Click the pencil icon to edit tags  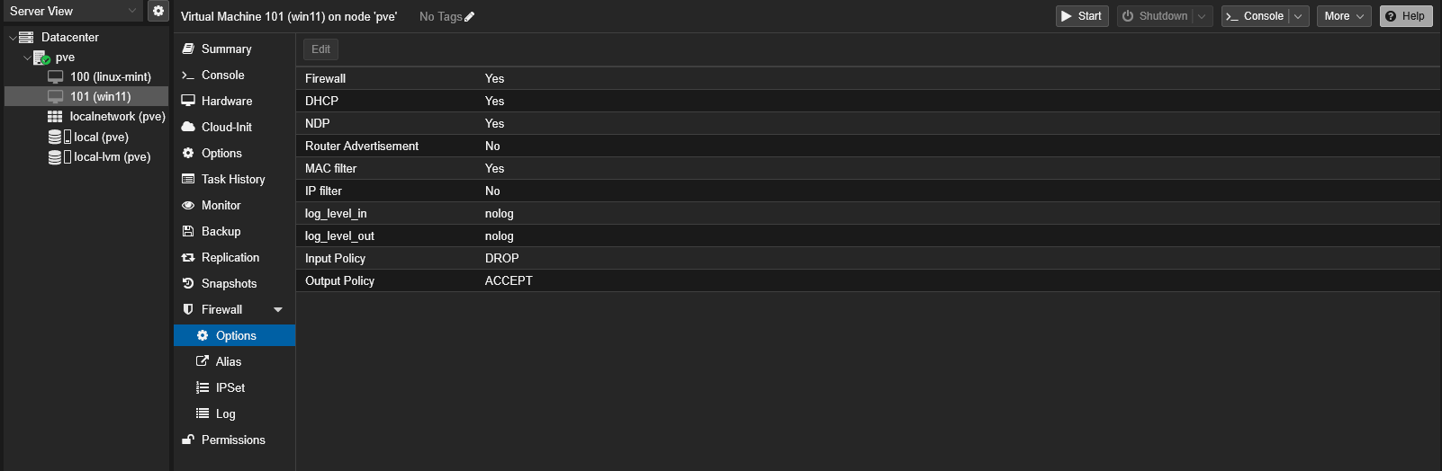pyautogui.click(x=470, y=16)
